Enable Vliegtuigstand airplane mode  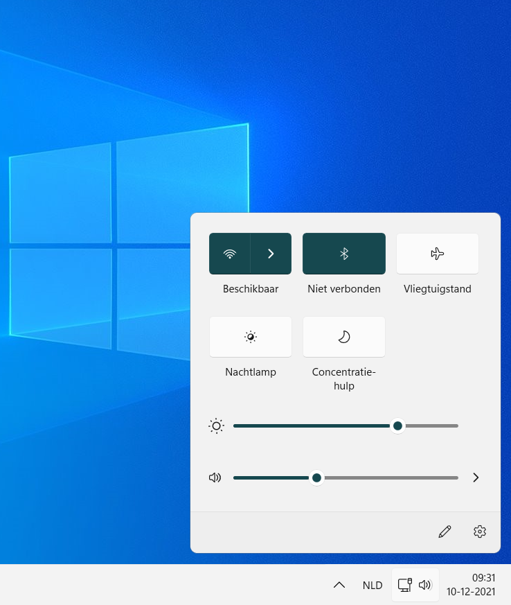click(x=438, y=254)
